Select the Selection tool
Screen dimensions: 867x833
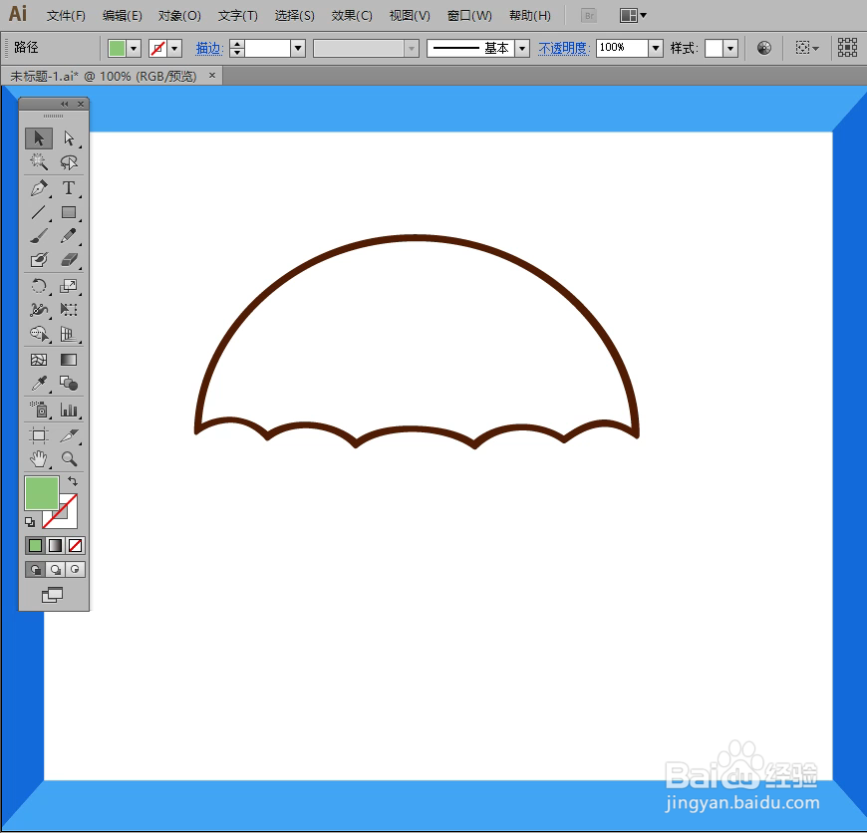38,139
